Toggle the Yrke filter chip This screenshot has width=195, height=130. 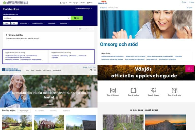[6, 23]
